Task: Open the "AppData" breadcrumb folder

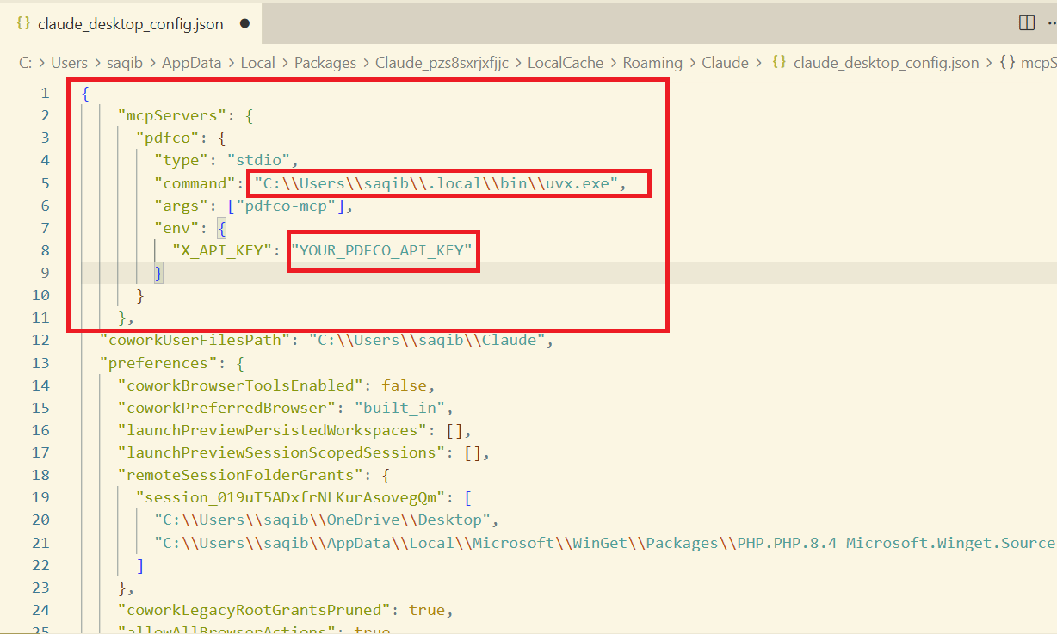Action: pos(191,63)
